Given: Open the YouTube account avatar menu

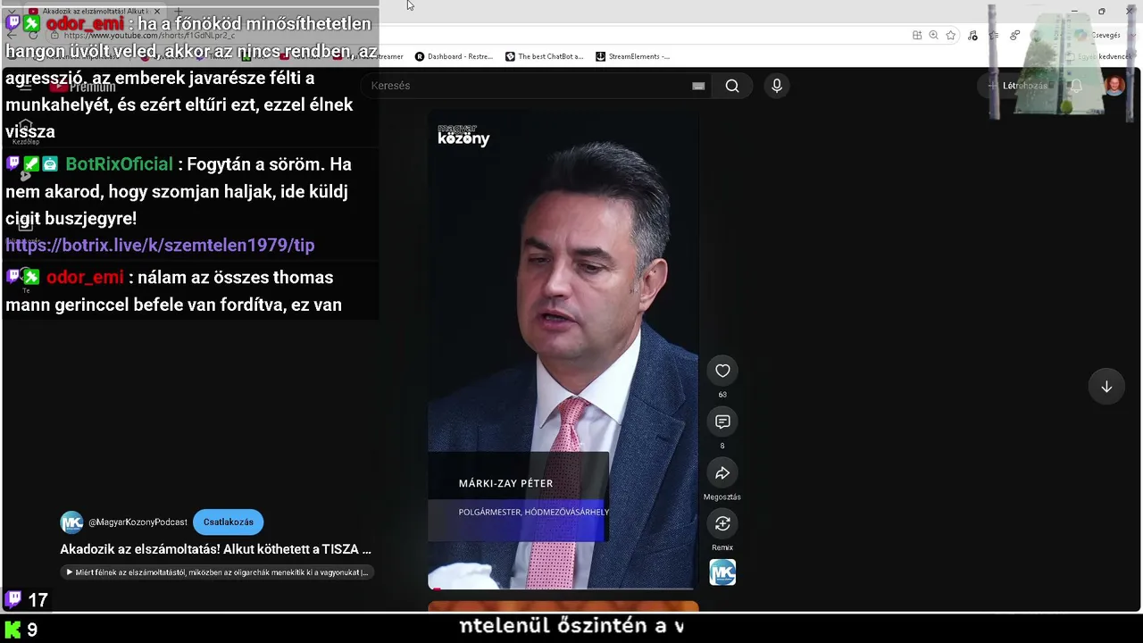Looking at the screenshot, I should [x=1114, y=86].
